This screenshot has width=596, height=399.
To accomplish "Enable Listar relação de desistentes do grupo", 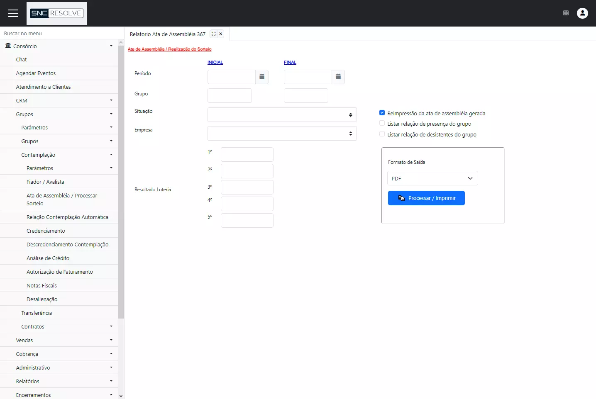I will coord(382,134).
